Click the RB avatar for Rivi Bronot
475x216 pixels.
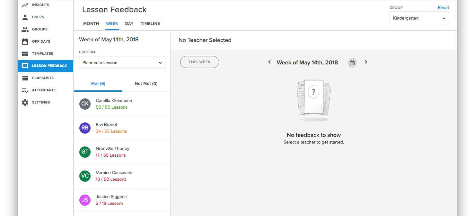coord(85,128)
